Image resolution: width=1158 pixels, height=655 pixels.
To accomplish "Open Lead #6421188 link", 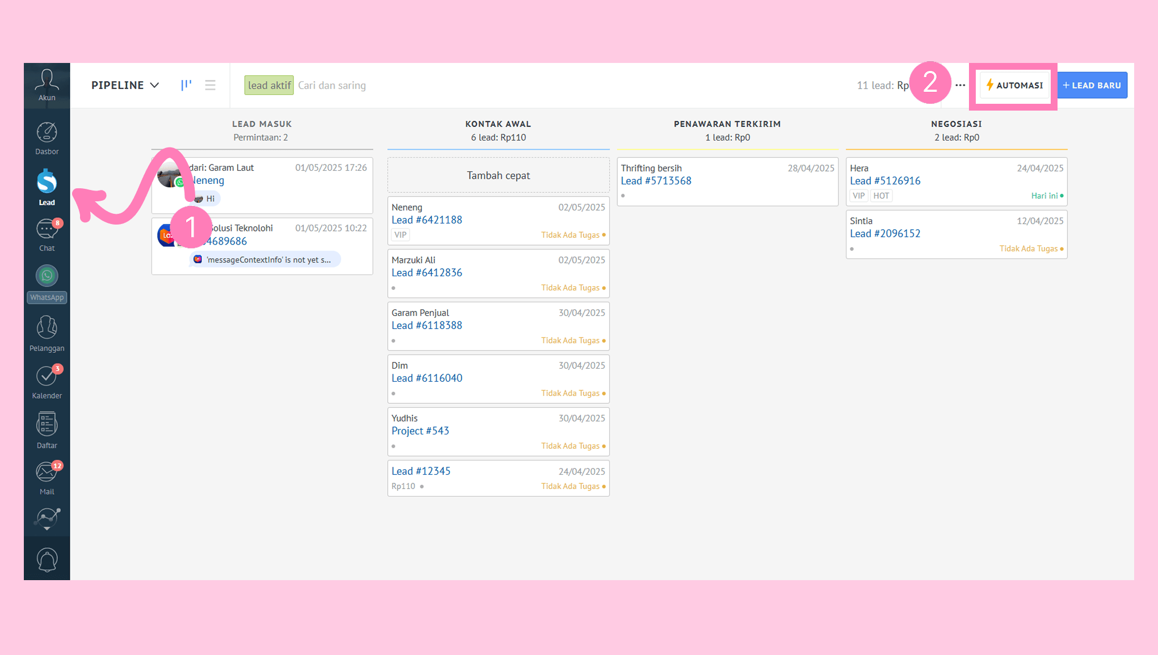I will [x=426, y=220].
